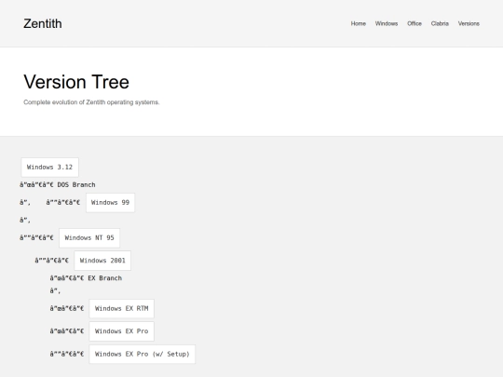Open the Office nav item
Image resolution: width=503 pixels, height=377 pixels.
415,23
